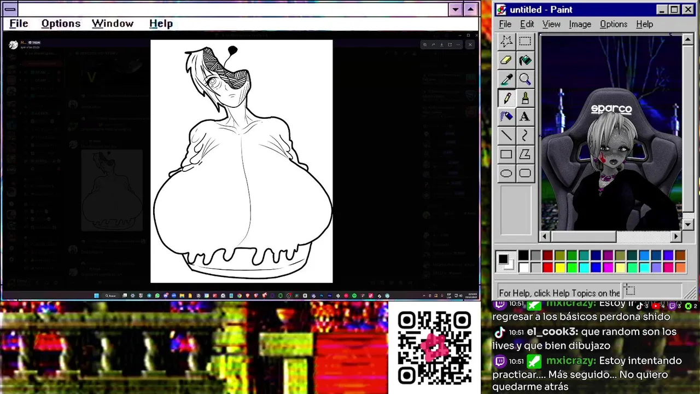
Task: Click the left window's control-menu box
Action: coord(10,9)
